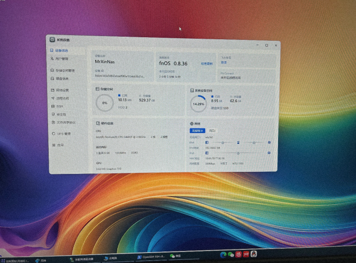Click the 14.29% system space ring
Screen dimensions: 356x263
click(198, 104)
